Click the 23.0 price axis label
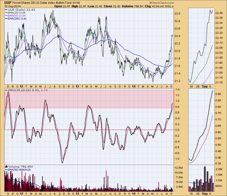227x196 pixels. (177, 13)
